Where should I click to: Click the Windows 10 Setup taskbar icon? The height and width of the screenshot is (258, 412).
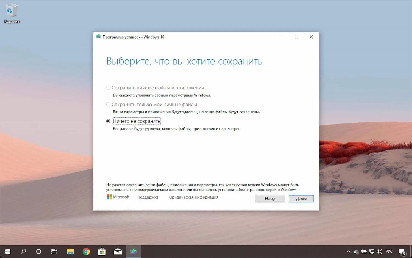point(133,251)
